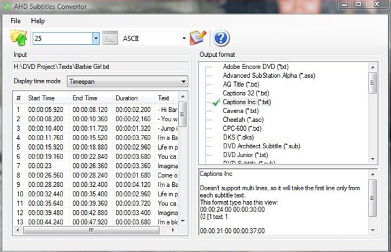Click the input path field Barbie Girl.txt
The width and height of the screenshot is (391, 252).
pos(100,67)
